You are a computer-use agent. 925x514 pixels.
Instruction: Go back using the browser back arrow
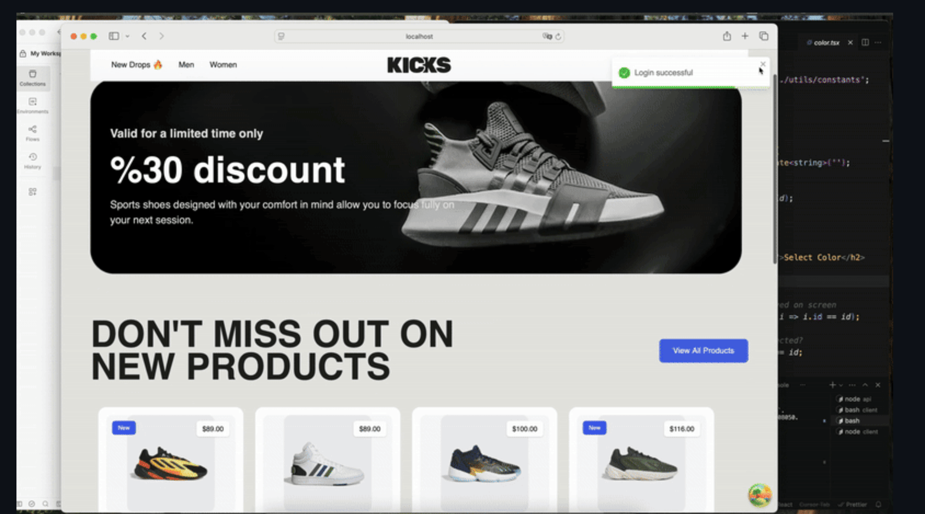click(144, 36)
